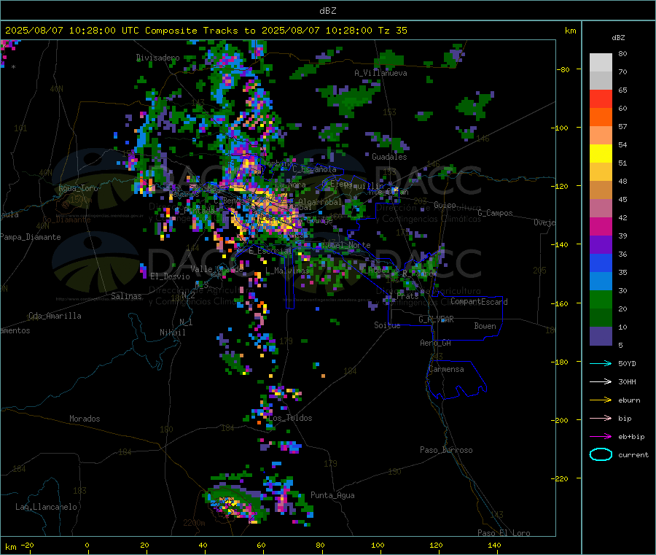
Task: Click the 'G_ALVEAR' map label
Action: pyautogui.click(x=436, y=319)
